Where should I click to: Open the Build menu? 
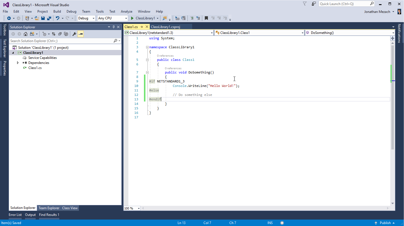pos(57,11)
